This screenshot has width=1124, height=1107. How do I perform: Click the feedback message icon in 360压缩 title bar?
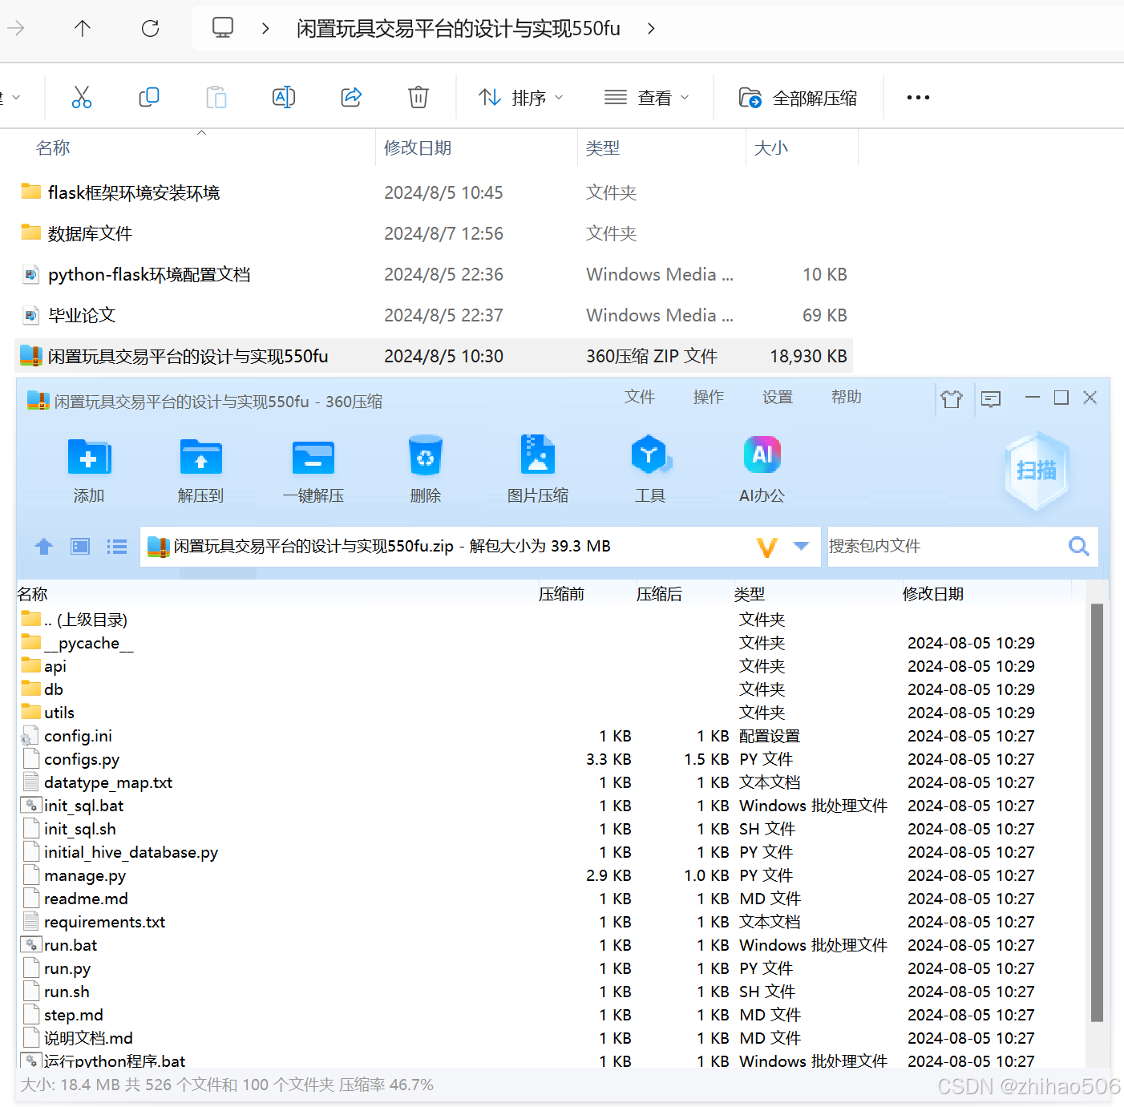[991, 398]
